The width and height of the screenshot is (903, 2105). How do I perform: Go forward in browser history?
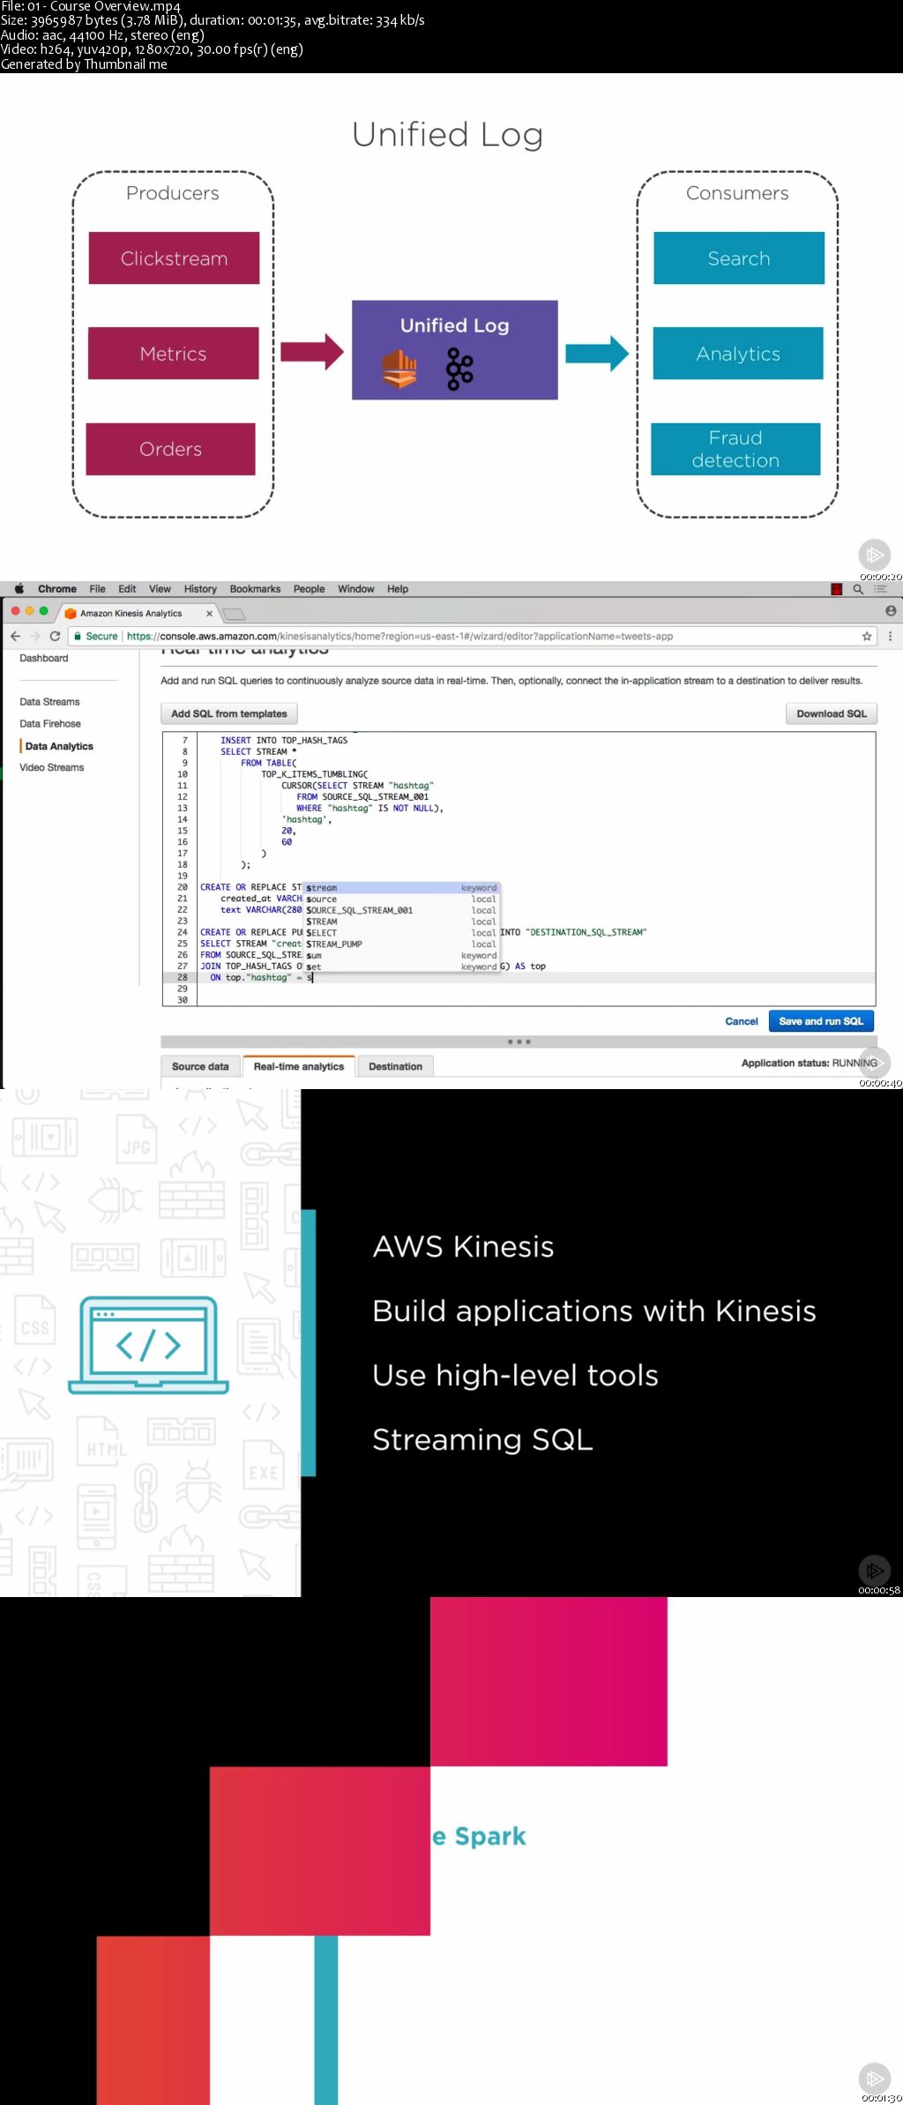tap(35, 636)
